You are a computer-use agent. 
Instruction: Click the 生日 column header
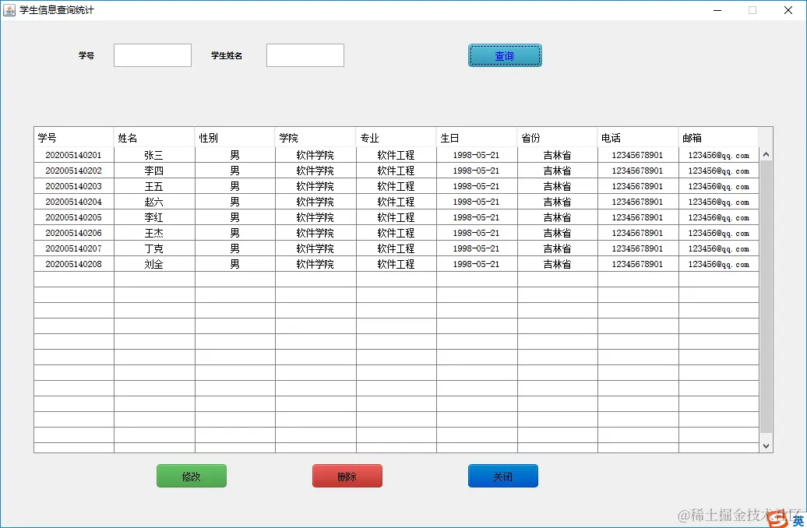tap(477, 137)
